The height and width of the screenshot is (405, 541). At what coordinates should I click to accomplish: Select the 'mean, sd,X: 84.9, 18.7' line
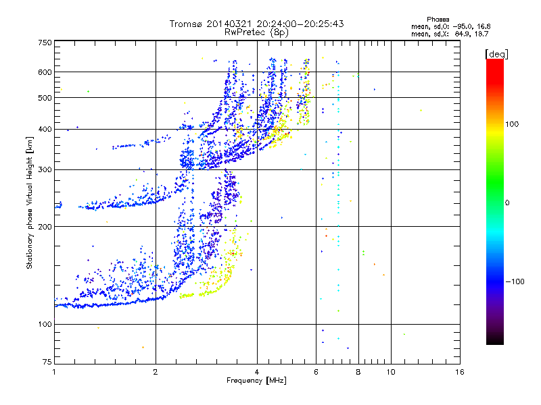450,34
